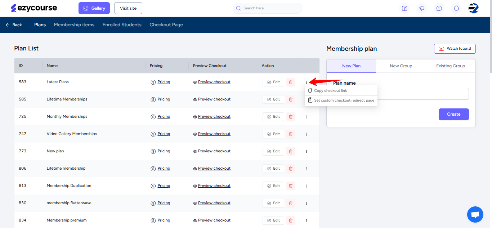The image size is (492, 228).
Task: Click the Name column header
Action: coord(52,66)
